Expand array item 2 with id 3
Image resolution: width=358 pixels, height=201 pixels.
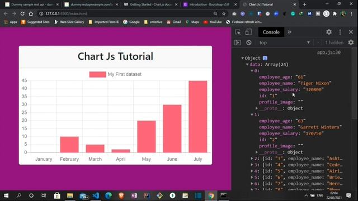[252, 159]
